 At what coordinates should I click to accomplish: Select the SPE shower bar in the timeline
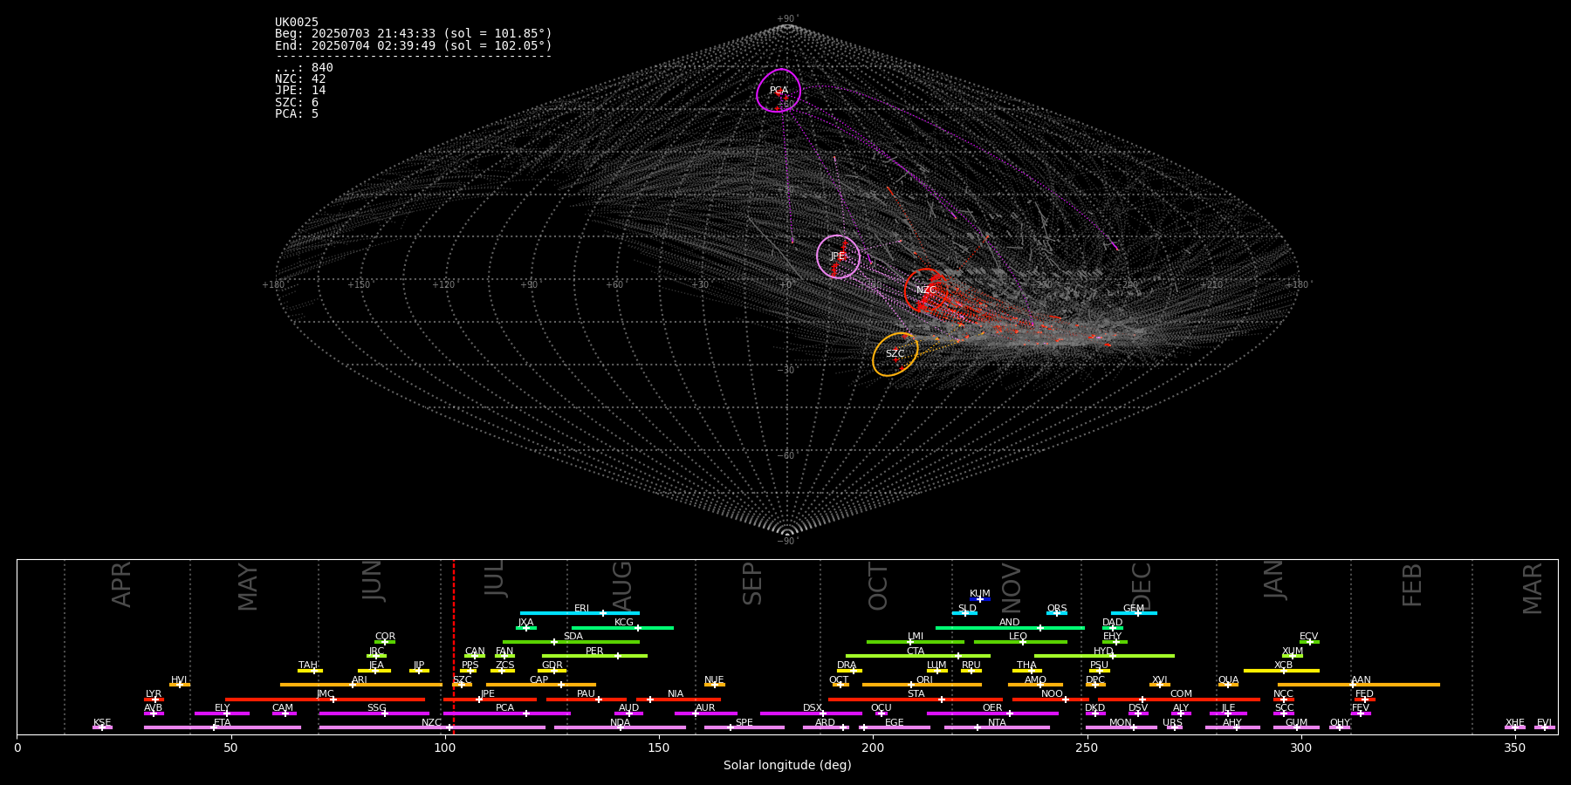coord(744,727)
